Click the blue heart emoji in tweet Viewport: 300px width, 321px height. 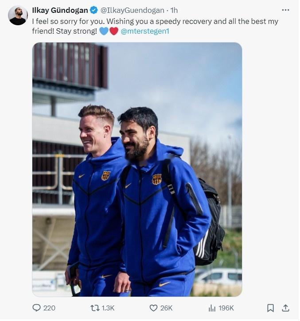tap(104, 31)
